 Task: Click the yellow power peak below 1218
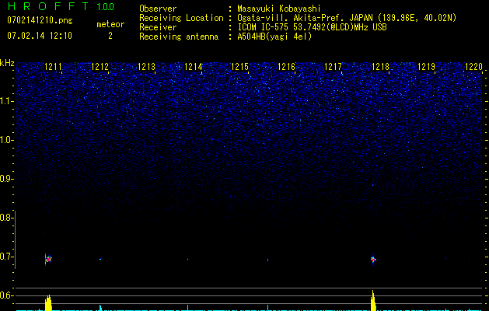pos(373,300)
